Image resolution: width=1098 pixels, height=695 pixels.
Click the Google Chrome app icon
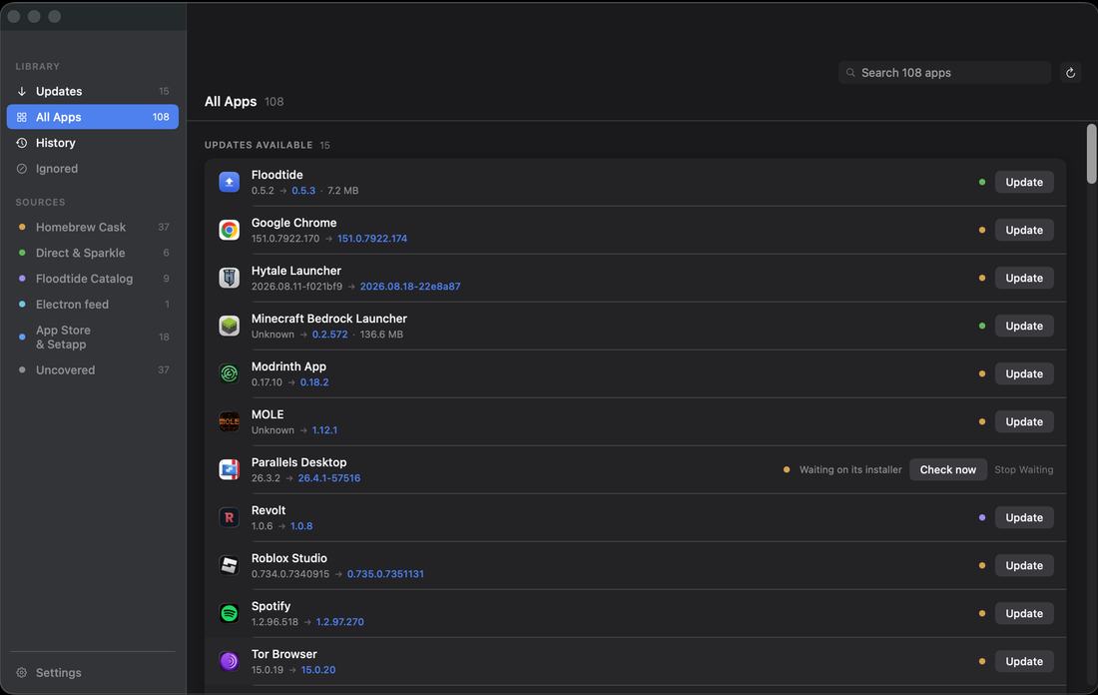[229, 230]
